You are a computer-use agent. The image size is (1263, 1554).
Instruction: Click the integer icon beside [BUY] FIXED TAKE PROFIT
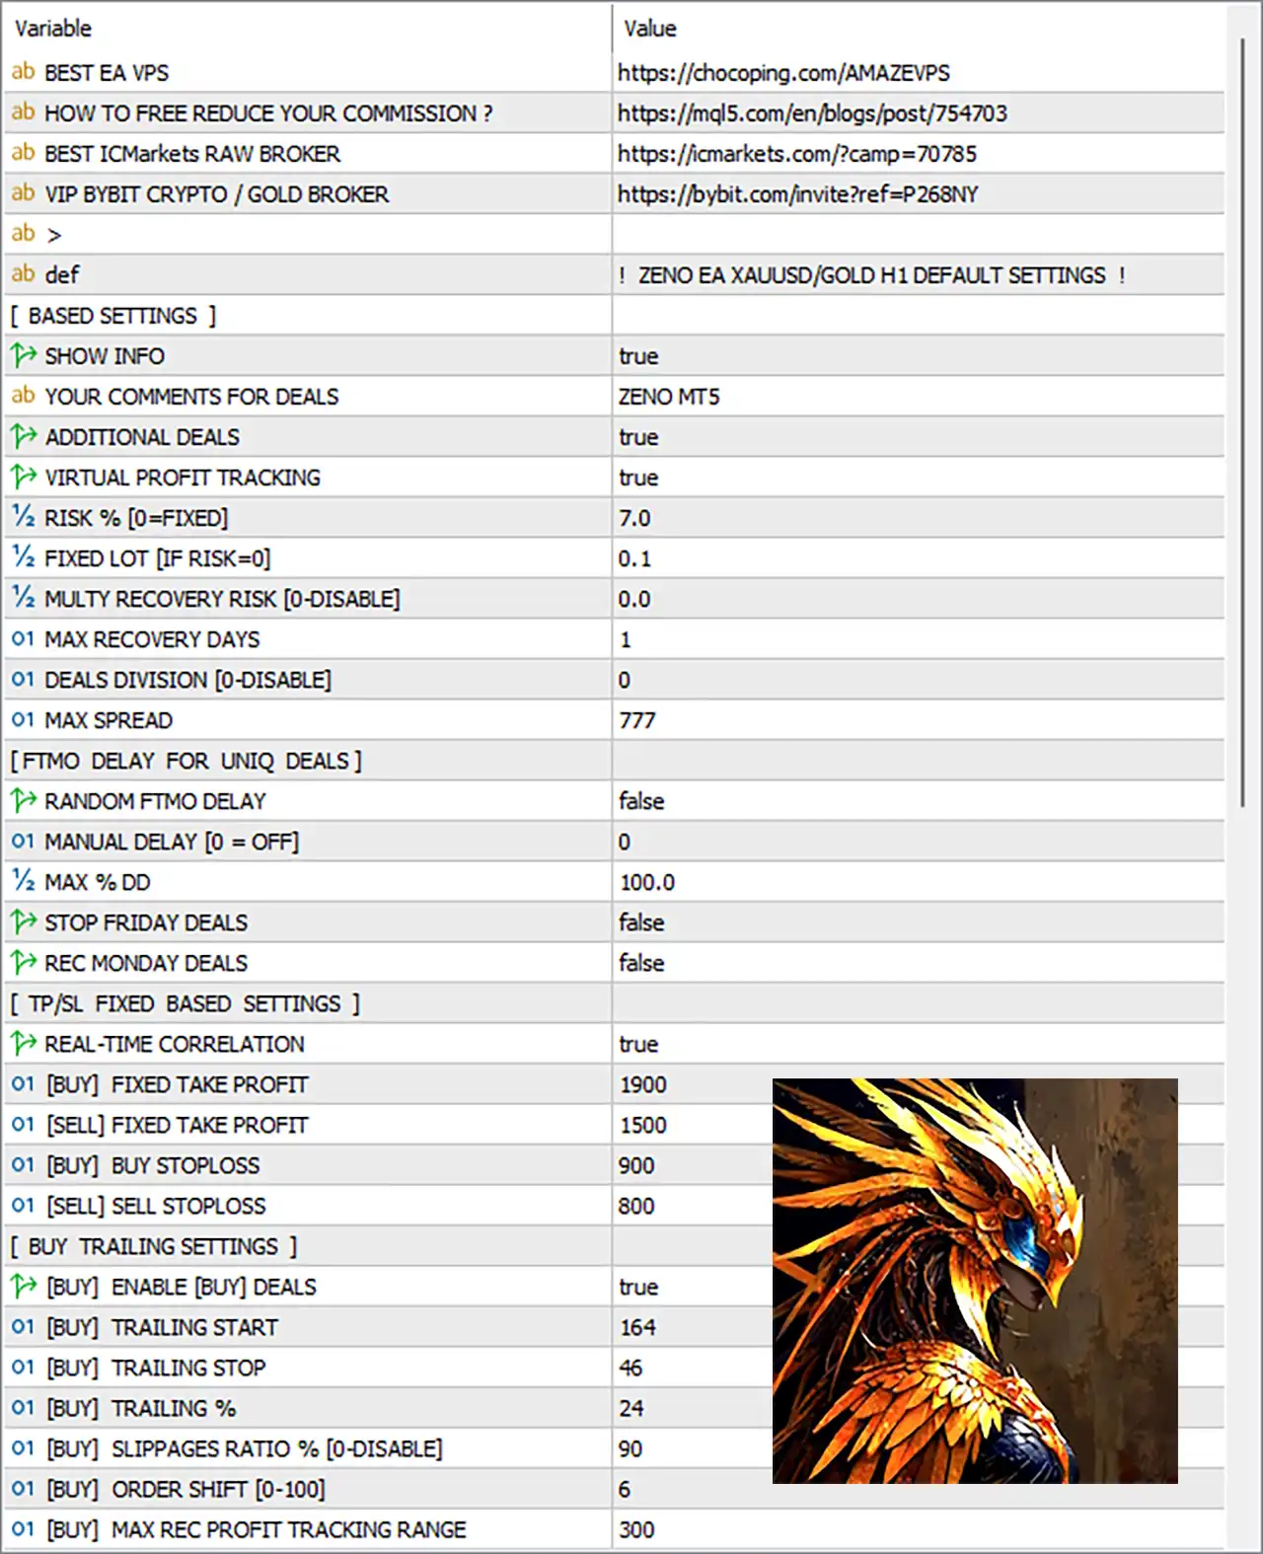click(x=23, y=1083)
